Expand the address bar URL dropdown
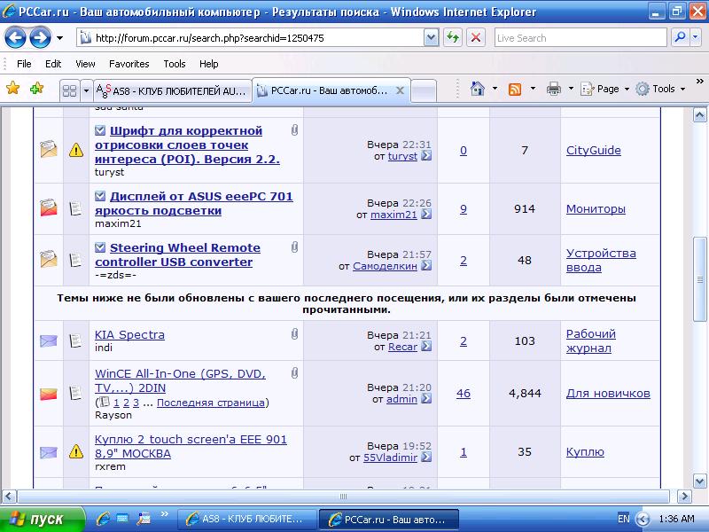709x532 pixels. 431,38
